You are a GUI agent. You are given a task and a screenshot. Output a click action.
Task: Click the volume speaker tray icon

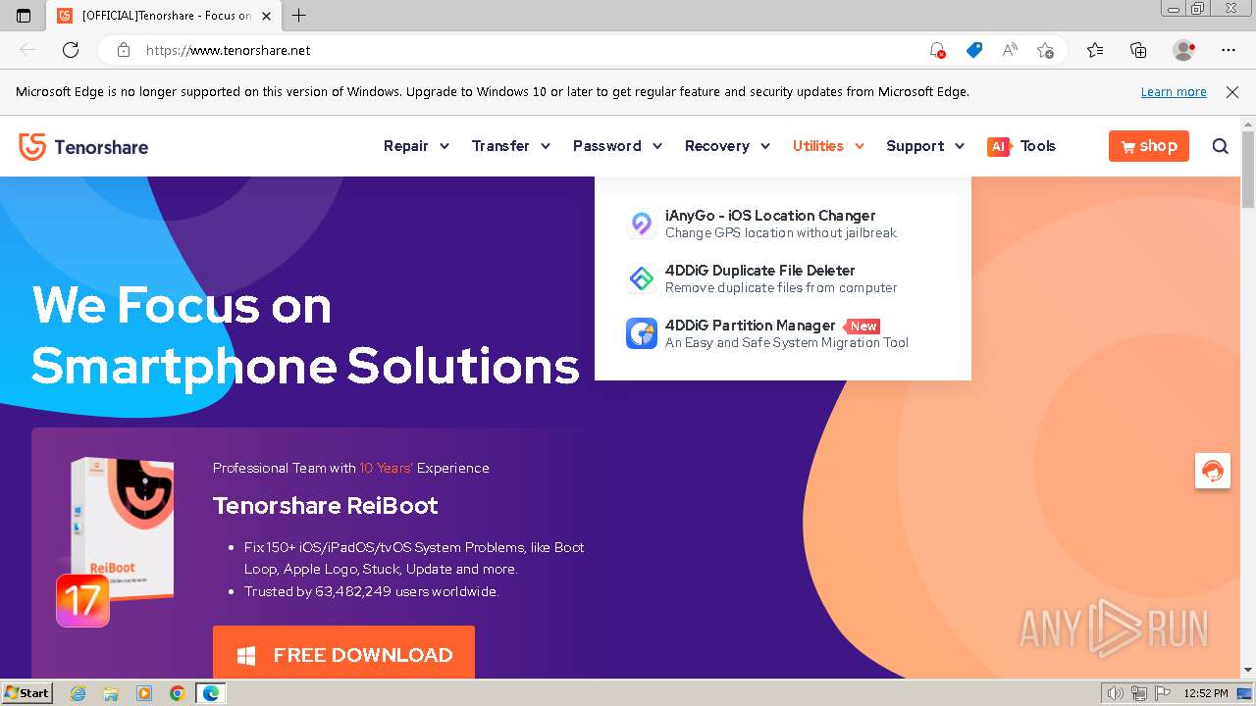click(1116, 693)
